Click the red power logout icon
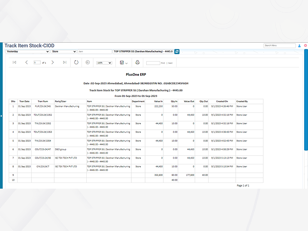This screenshot has height=231, width=308. tap(305, 45)
